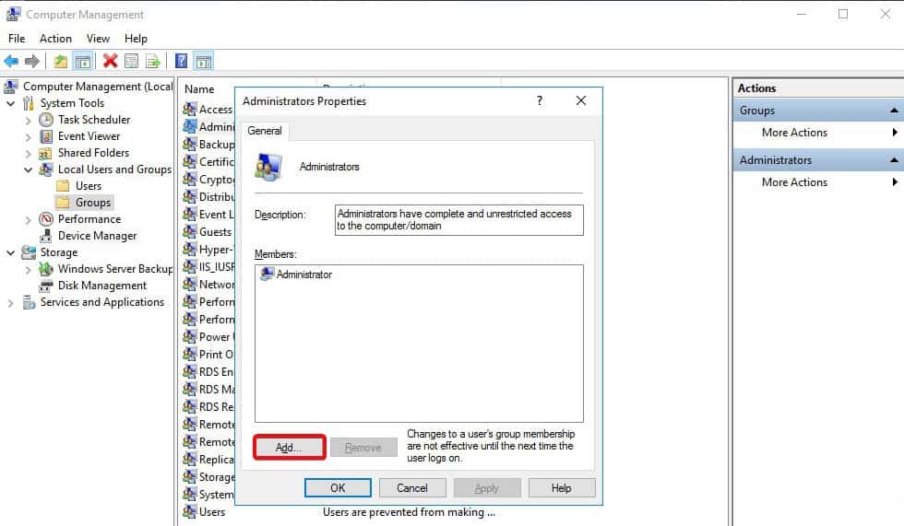
Task: Click the System Tools icon
Action: pos(29,103)
